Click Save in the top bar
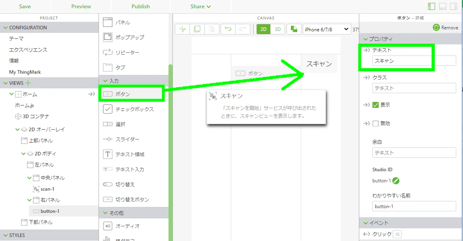Screen dimensions: 463x241 coord(25,6)
